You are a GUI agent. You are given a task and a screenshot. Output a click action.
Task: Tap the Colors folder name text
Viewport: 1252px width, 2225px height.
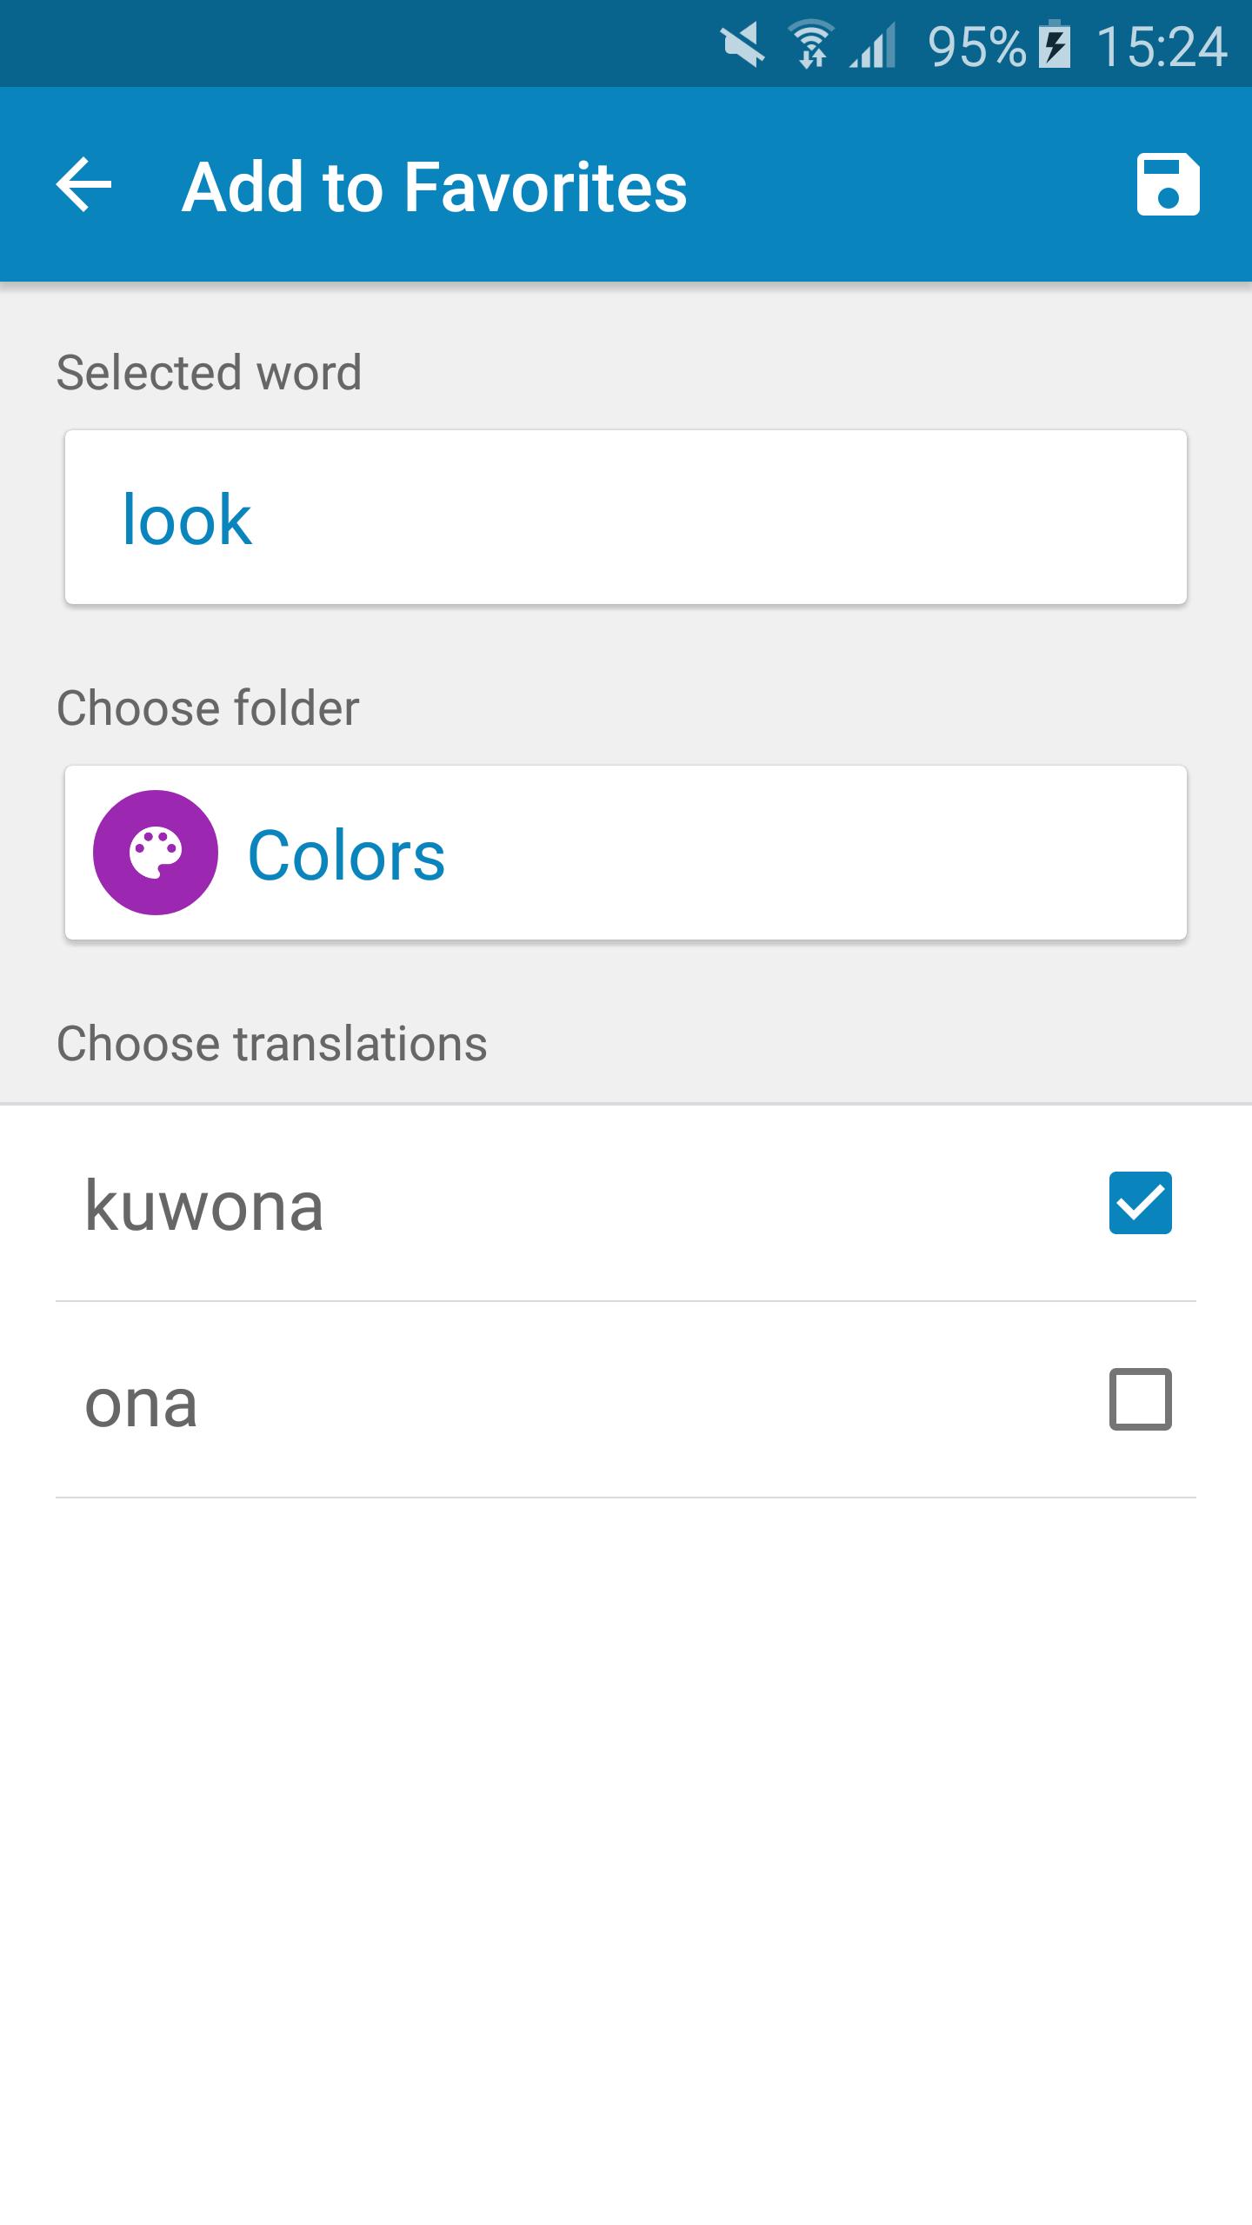[346, 855]
